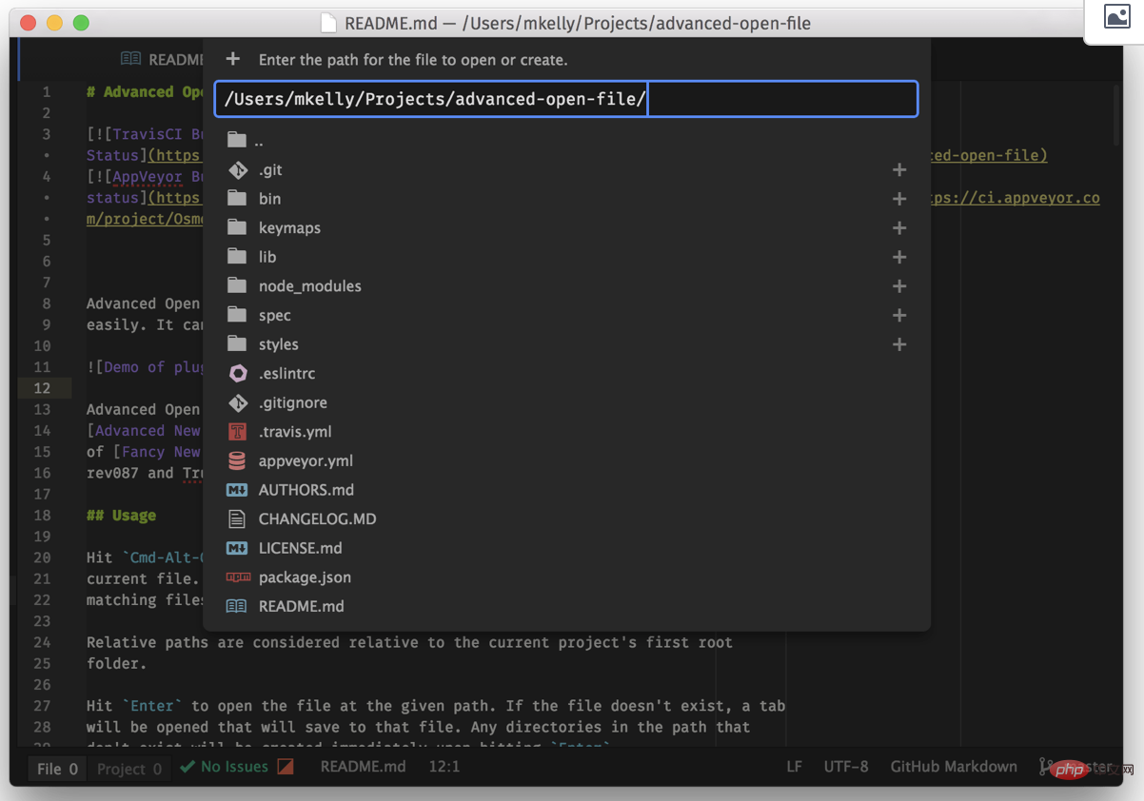
Task: Click the AUTHORS.md markdown icon
Action: [x=237, y=490]
